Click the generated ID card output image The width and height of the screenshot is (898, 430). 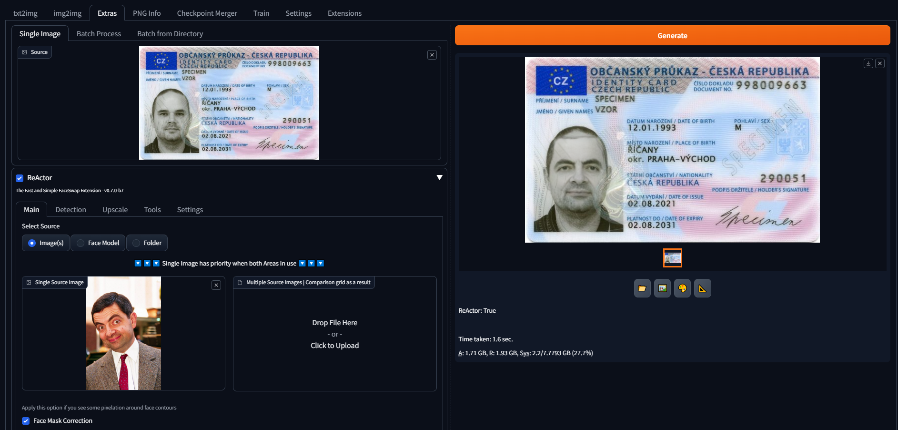tap(672, 150)
